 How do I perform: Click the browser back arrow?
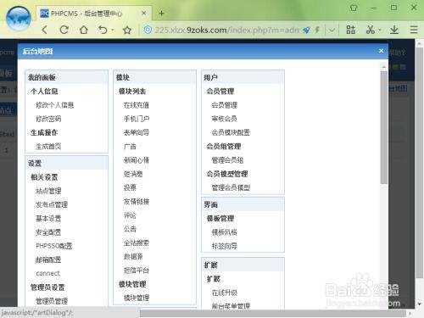[45, 30]
